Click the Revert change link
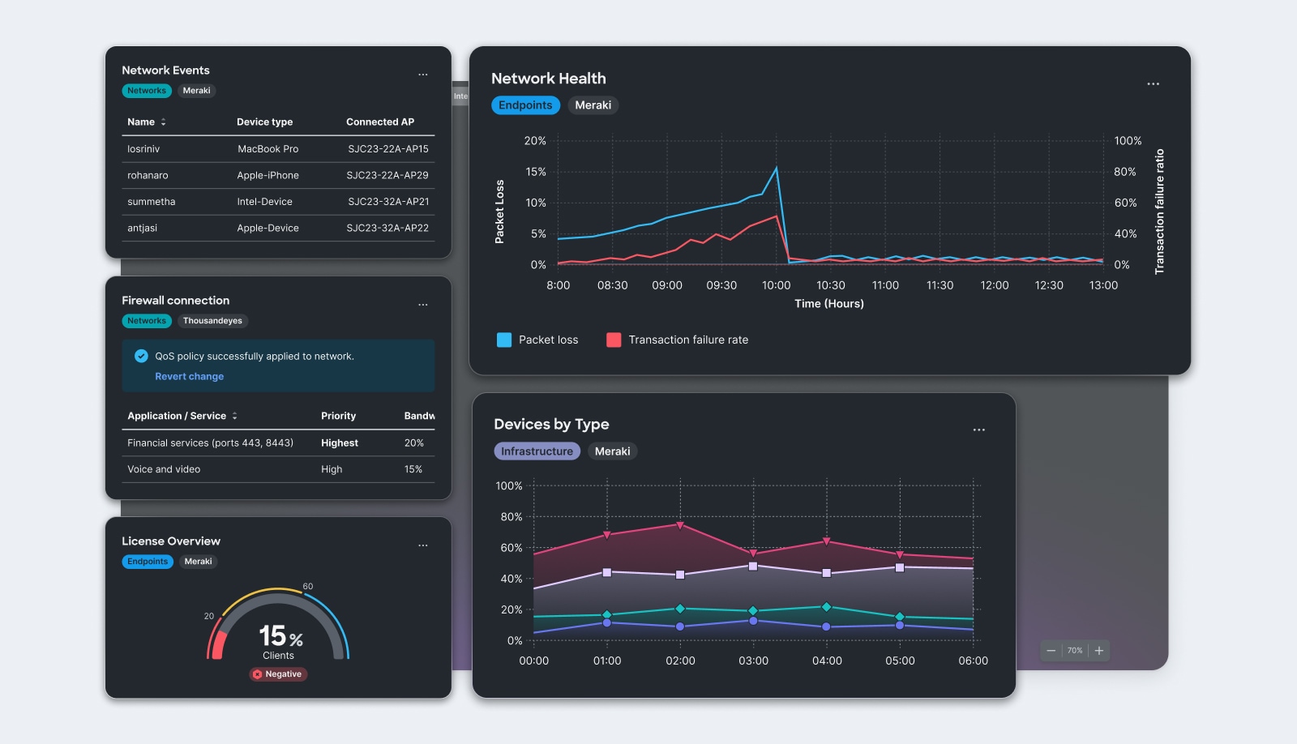Screen dimensions: 1297x744 click(189, 377)
